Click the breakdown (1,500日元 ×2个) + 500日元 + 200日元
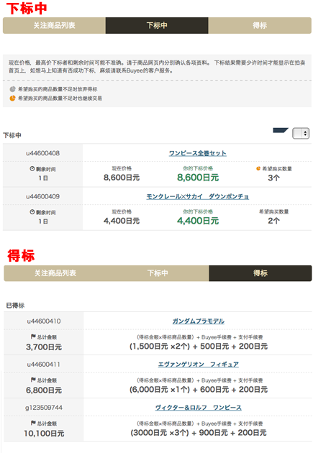This screenshot has height=453, width=313. pyautogui.click(x=199, y=346)
